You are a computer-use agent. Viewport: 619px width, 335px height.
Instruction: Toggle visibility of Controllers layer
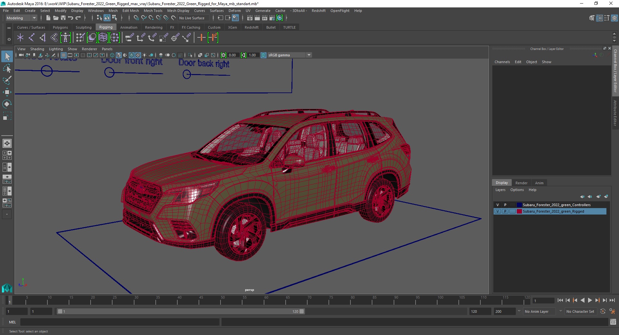(497, 205)
